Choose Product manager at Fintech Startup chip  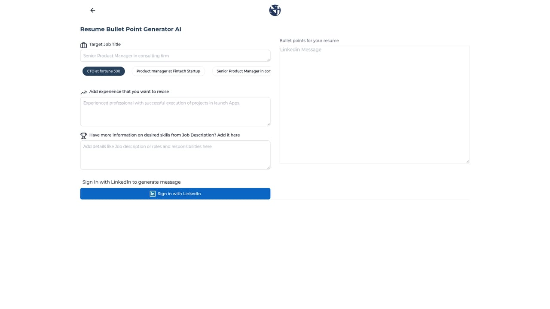168,71
